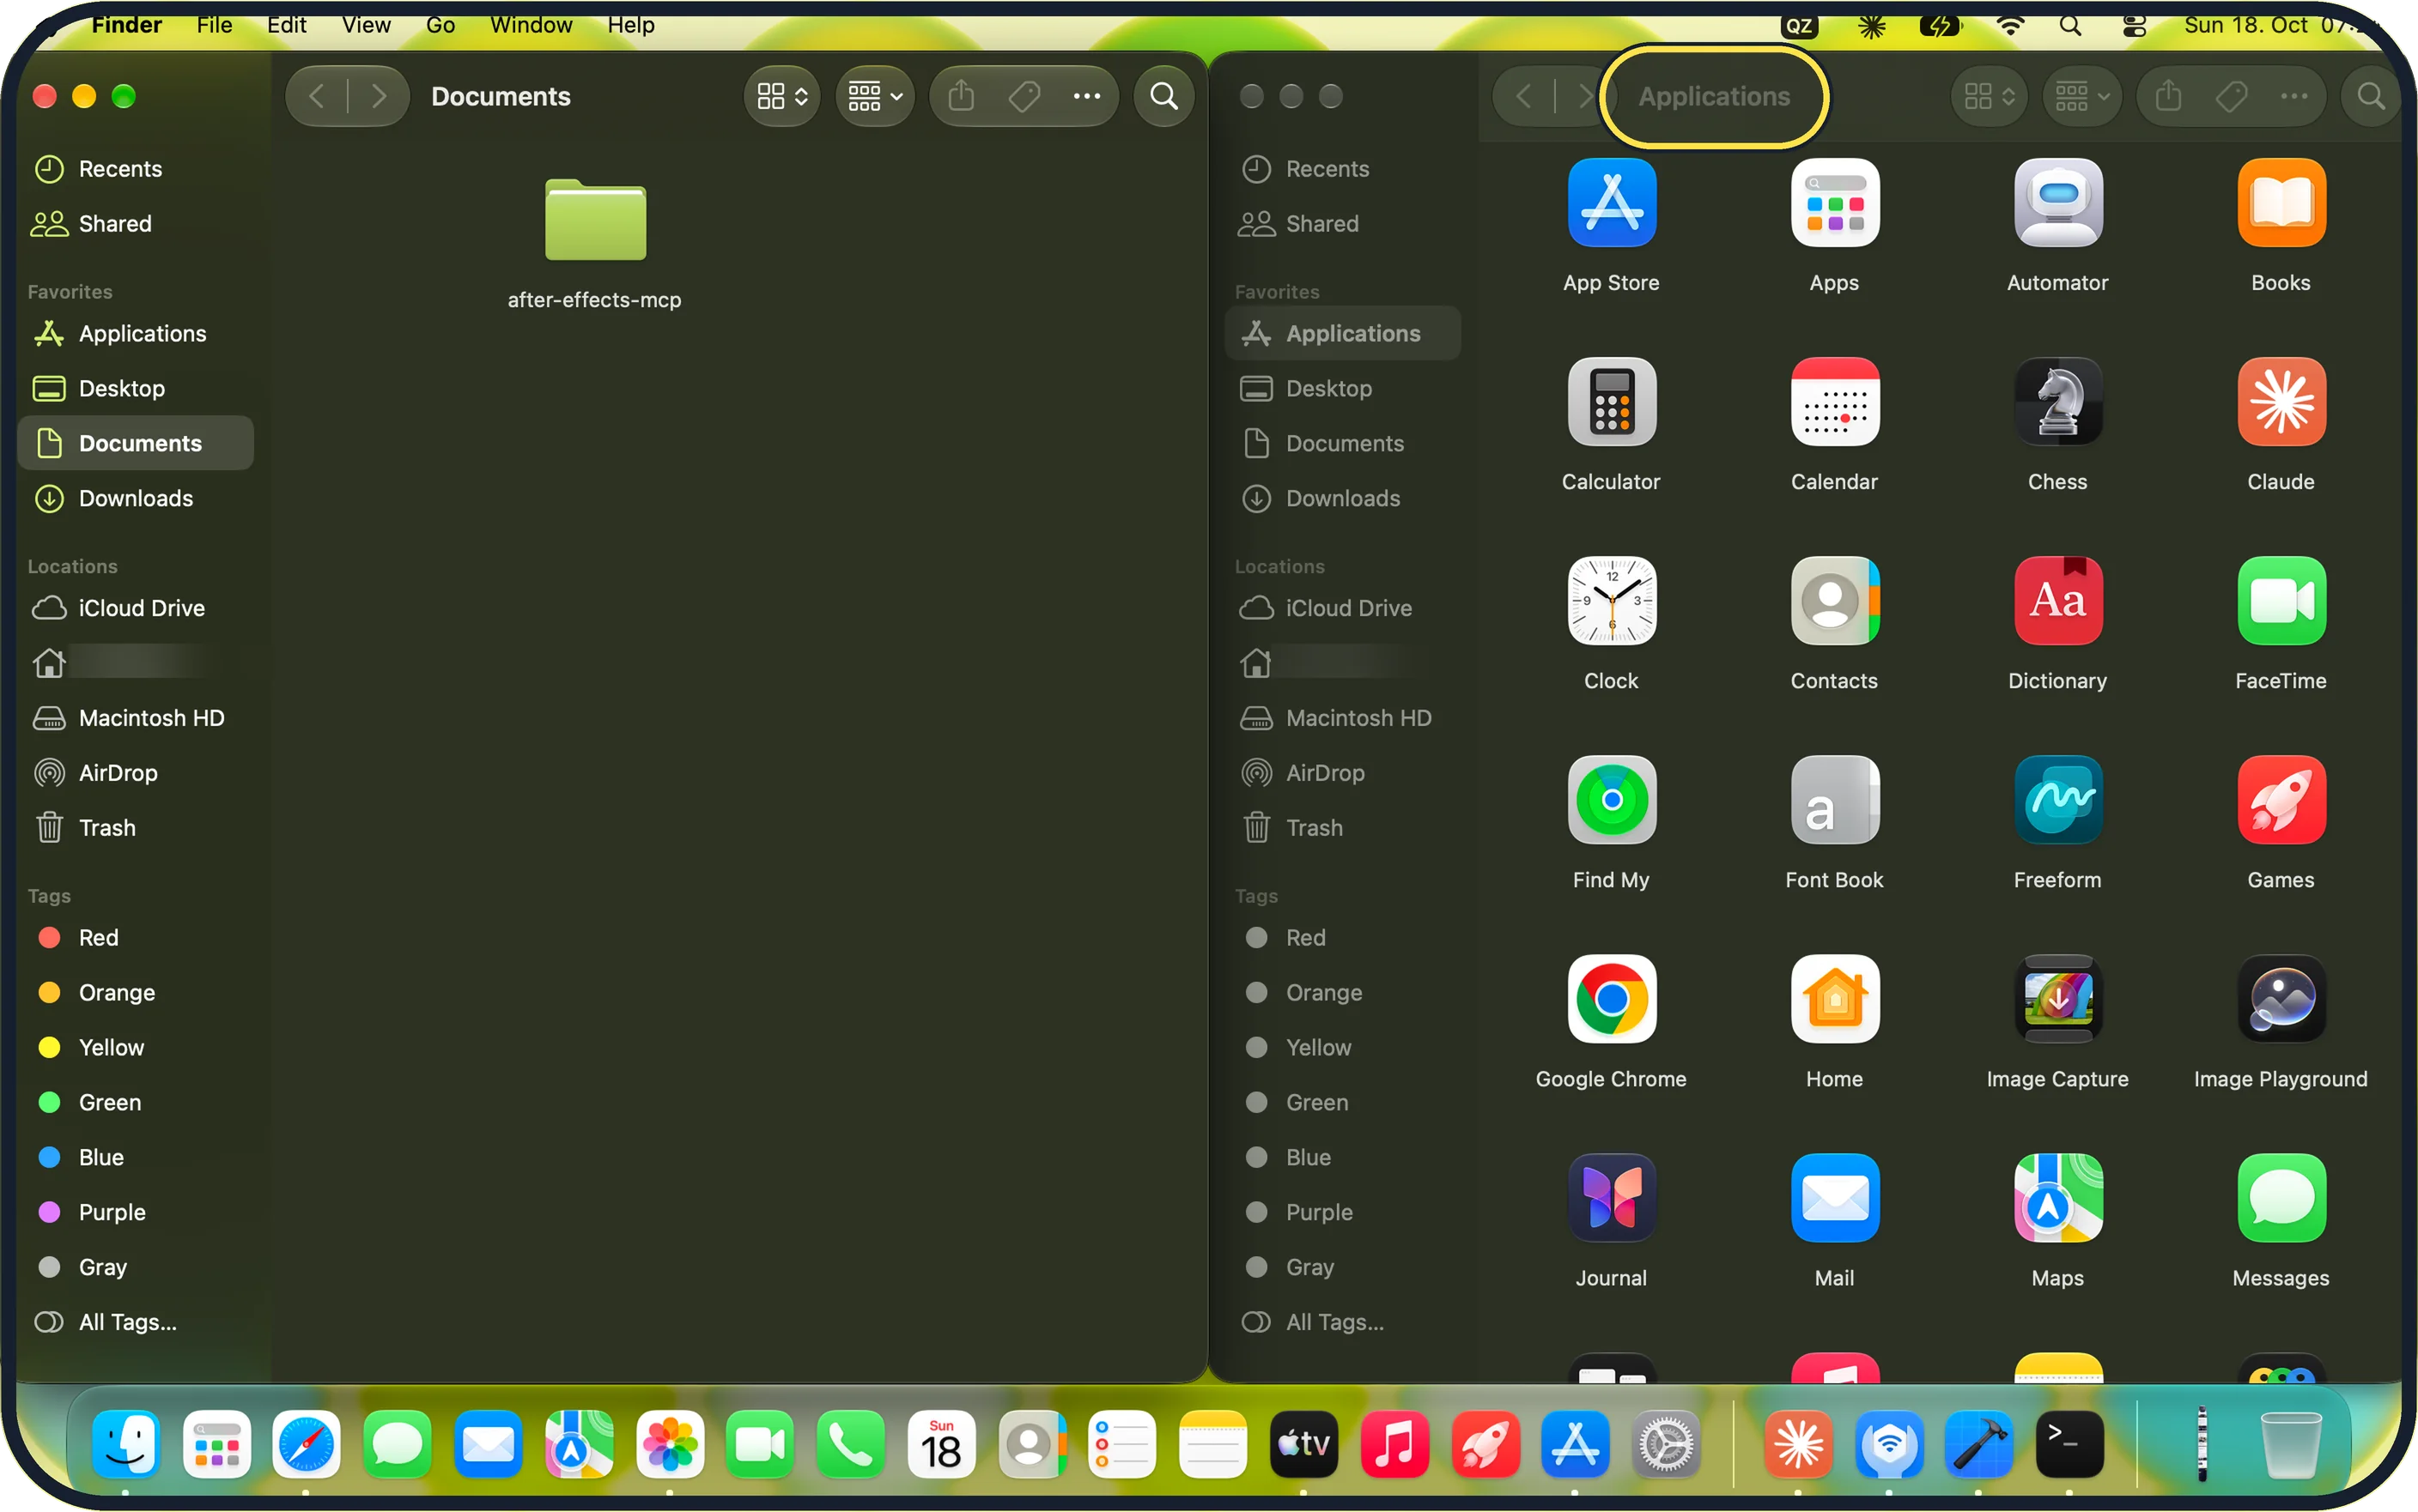Select AirDrop in the Documents window sidebar
The width and height of the screenshot is (2418, 1512).
(x=135, y=773)
